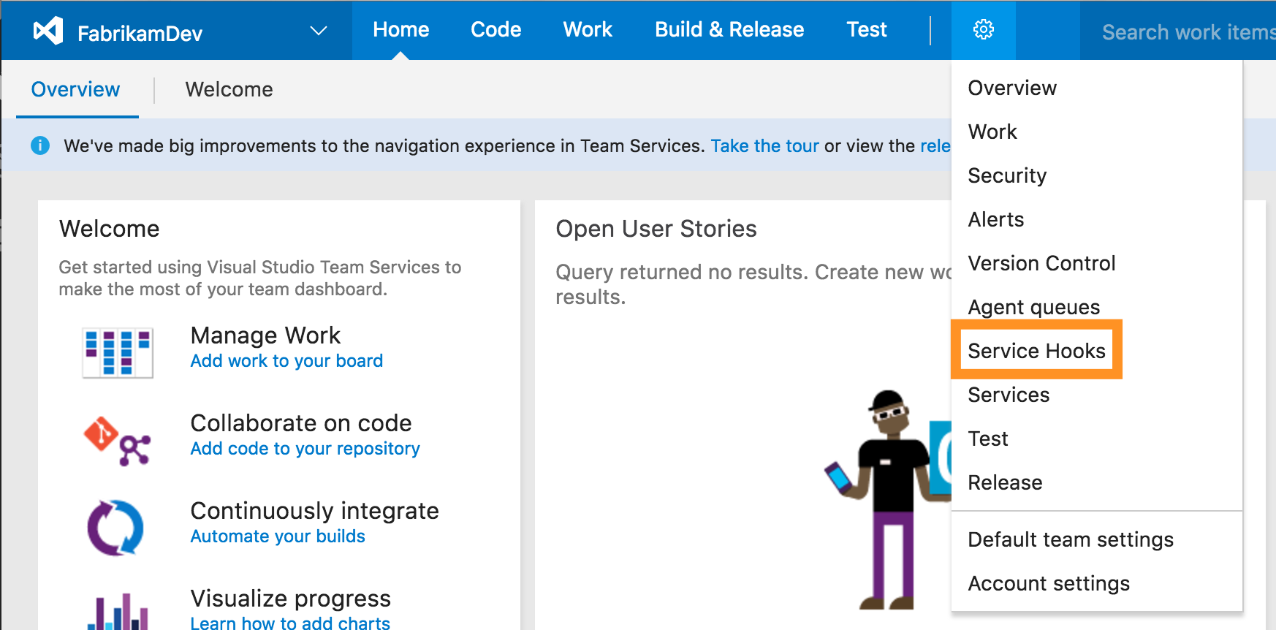Click the Collaborate on code git icon
Screen dimensions: 1276x630
[x=118, y=441]
